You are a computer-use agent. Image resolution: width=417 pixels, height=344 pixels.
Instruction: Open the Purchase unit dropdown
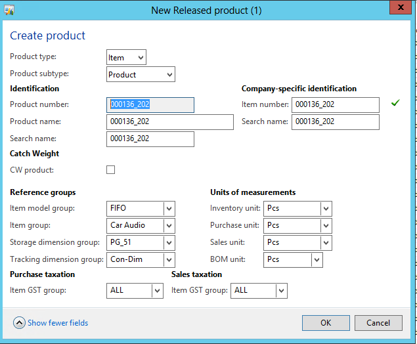[x=326, y=226]
